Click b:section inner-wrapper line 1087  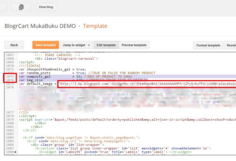coord(123,148)
